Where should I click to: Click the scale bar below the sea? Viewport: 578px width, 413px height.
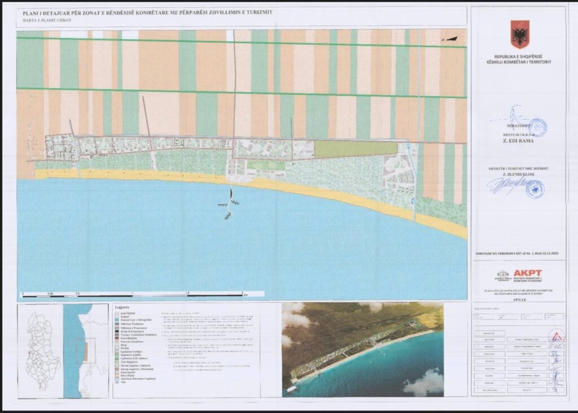[x=133, y=294]
